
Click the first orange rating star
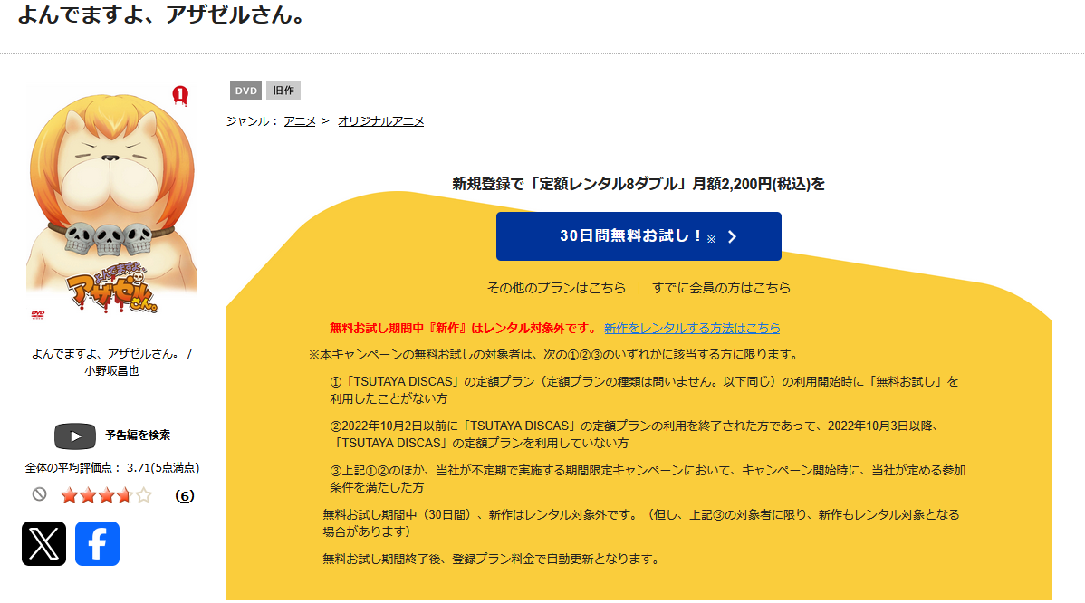(69, 495)
